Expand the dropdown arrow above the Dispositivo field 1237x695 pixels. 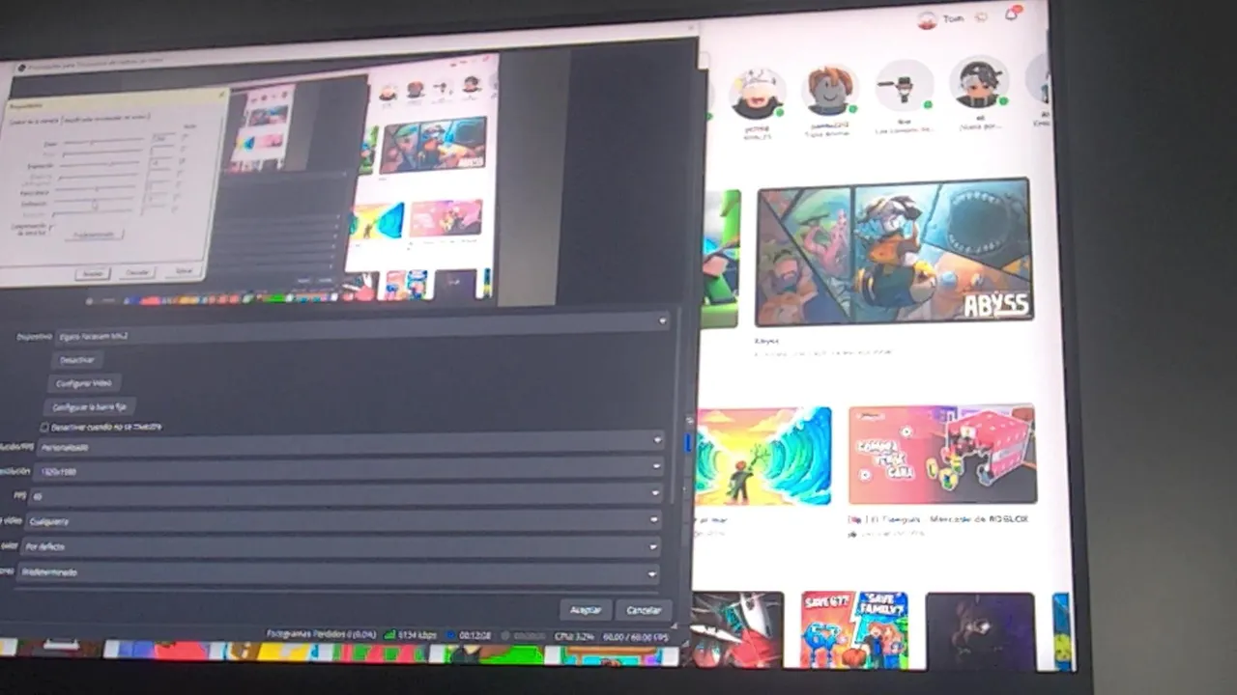click(662, 320)
